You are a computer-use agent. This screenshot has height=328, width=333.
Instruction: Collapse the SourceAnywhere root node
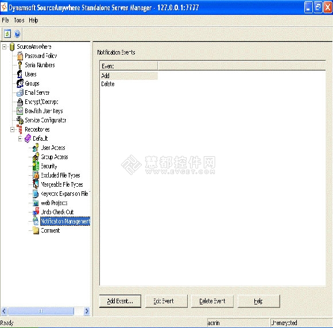(4, 47)
